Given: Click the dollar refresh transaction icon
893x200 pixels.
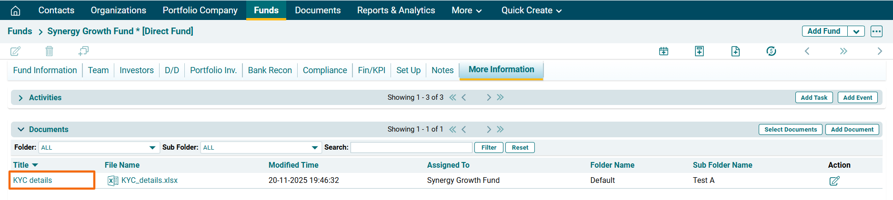Looking at the screenshot, I should 771,51.
